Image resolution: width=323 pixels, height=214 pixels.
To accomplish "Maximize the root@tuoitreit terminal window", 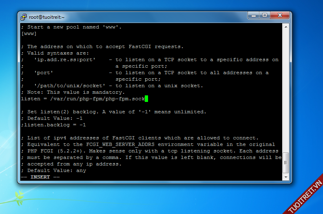I will (265, 15).
